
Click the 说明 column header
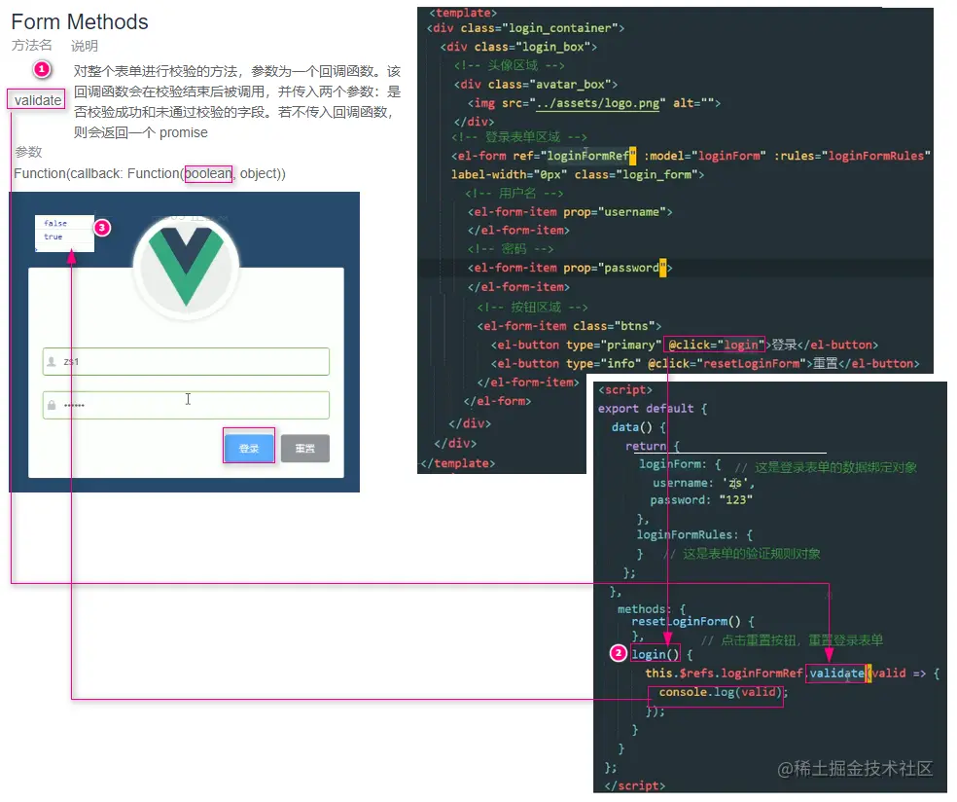pos(85,46)
